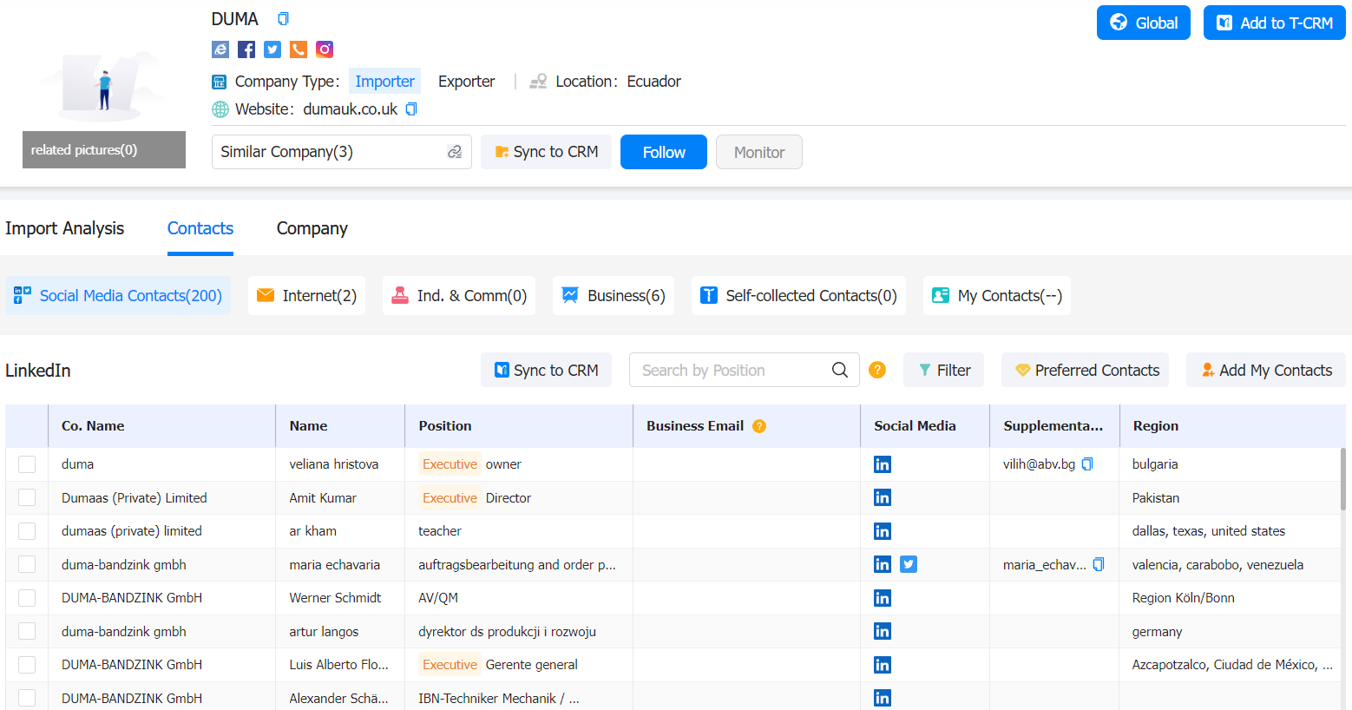
Task: Click the Monitor button
Action: click(x=759, y=152)
